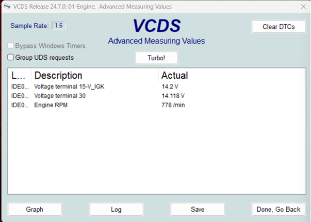Toggle the Bypass Windows Timers checkbox
The height and width of the screenshot is (222, 311).
(11, 46)
